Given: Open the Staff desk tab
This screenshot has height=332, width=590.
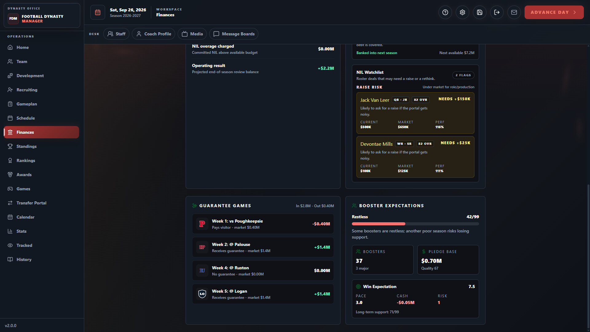Looking at the screenshot, I should (x=116, y=34).
